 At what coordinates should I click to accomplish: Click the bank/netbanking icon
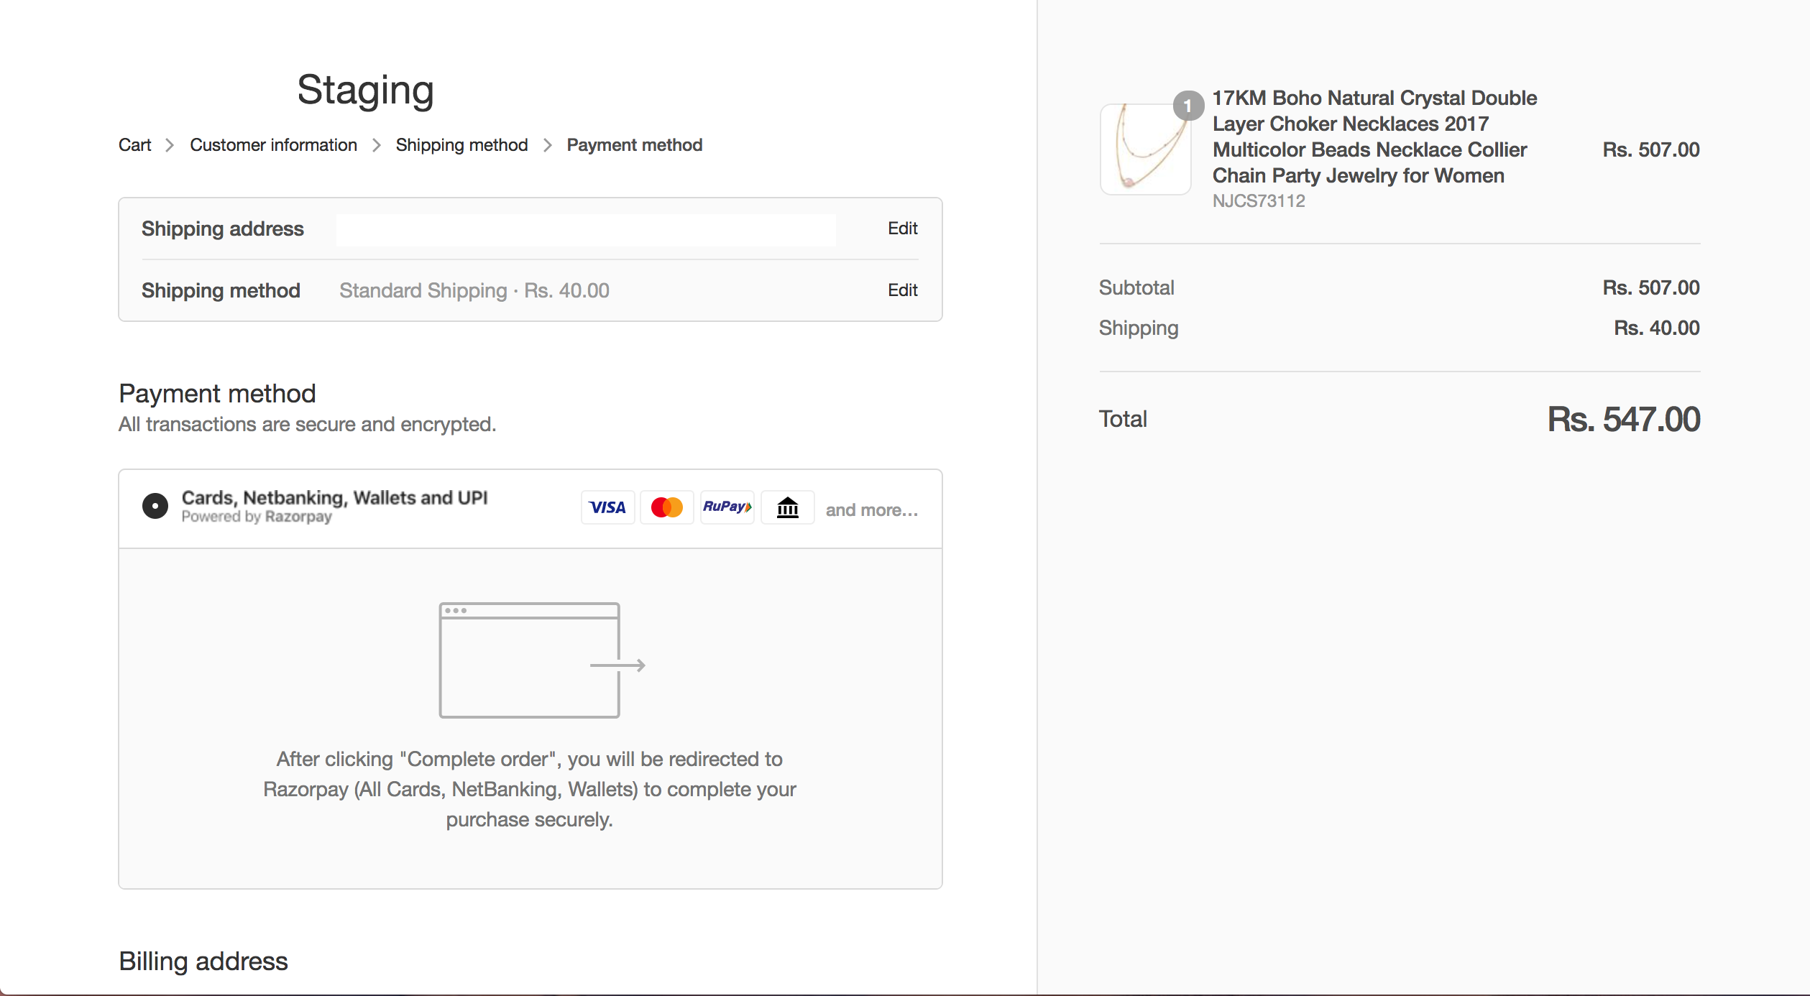point(785,507)
